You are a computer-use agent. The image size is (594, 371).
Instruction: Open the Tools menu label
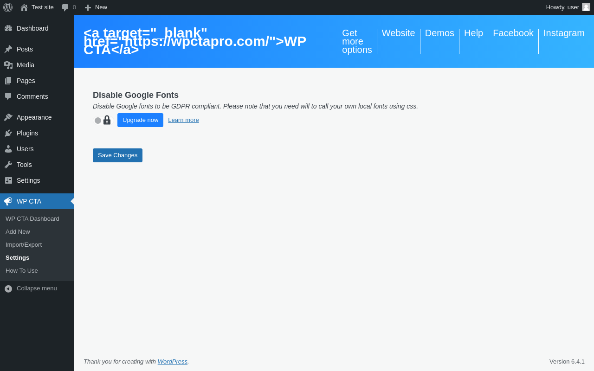pyautogui.click(x=24, y=165)
